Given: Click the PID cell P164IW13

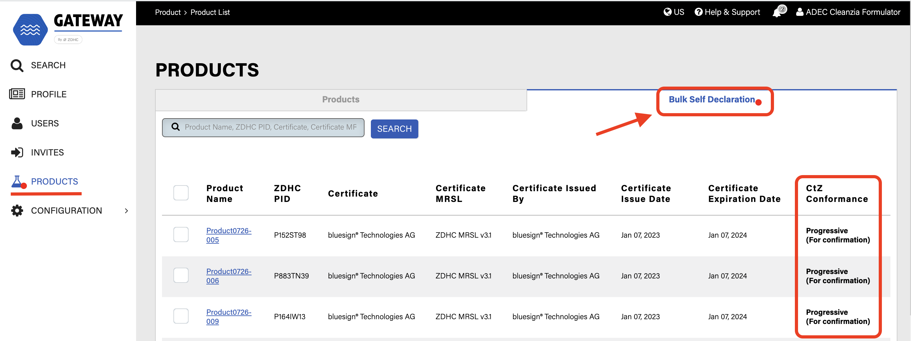Looking at the screenshot, I should 289,317.
